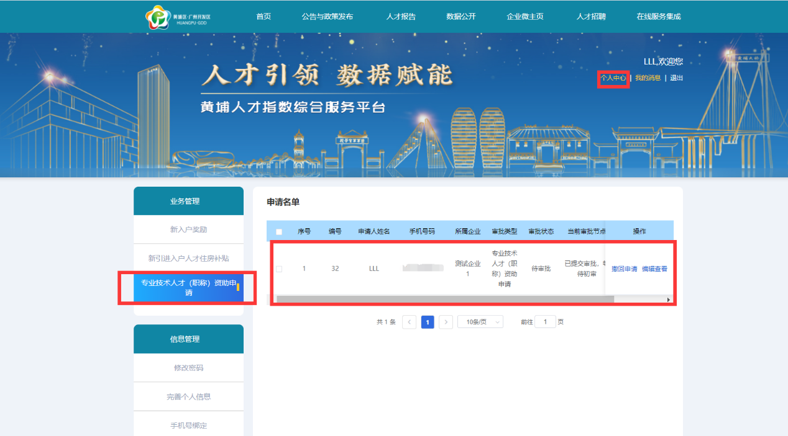Open 公告与政策发布 in top navigation
Viewport: 788px width, 436px height.
point(327,17)
